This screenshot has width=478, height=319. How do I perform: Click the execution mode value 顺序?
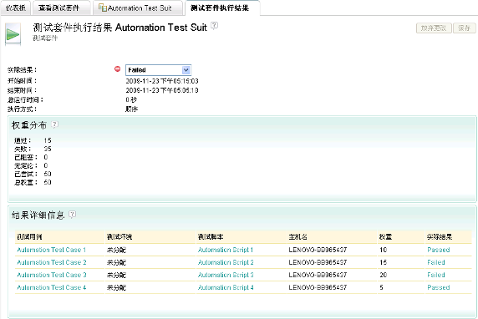coord(131,109)
